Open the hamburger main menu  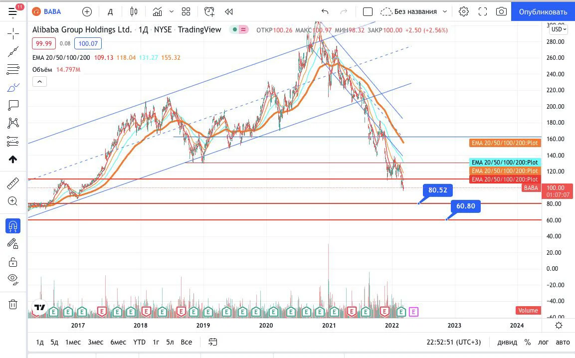(x=13, y=12)
